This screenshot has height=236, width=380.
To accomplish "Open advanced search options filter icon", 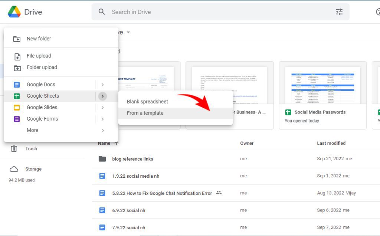I will pos(339,12).
